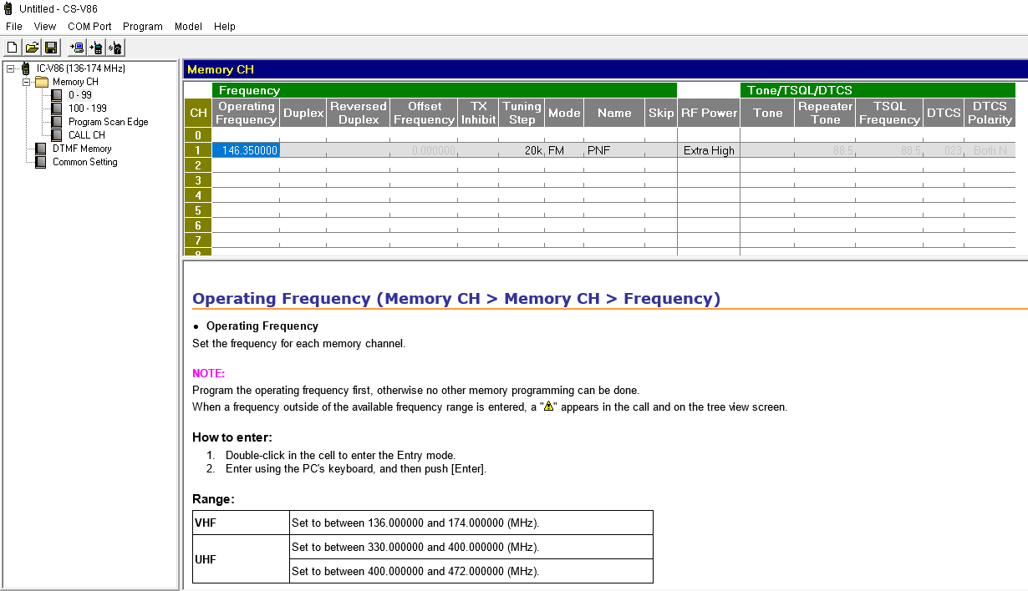Click the Tone cell in channel 1
This screenshot has width=1028, height=591.
(x=767, y=150)
